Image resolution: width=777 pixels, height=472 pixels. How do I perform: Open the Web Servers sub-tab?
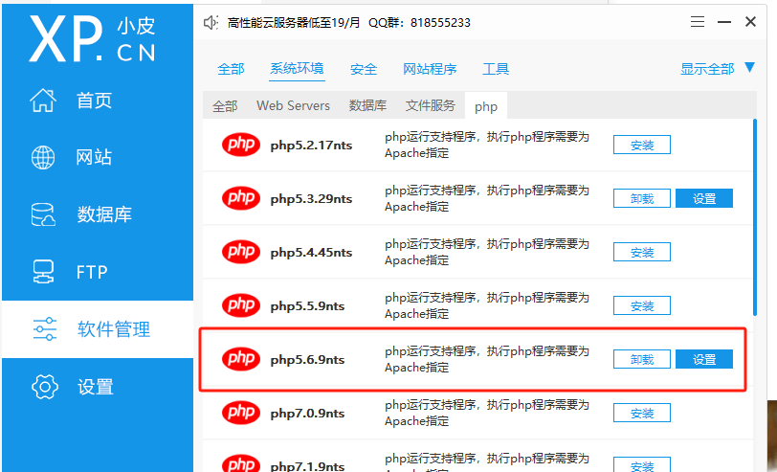[294, 105]
